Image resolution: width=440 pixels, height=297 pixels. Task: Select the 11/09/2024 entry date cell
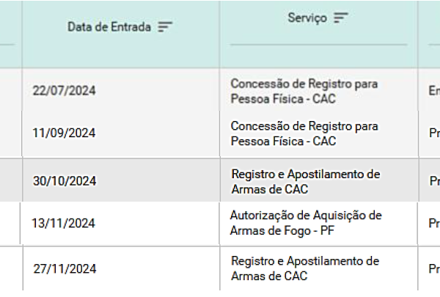click(64, 133)
